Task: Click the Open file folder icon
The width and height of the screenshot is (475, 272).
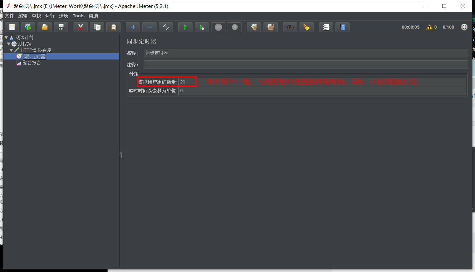Action: point(45,27)
